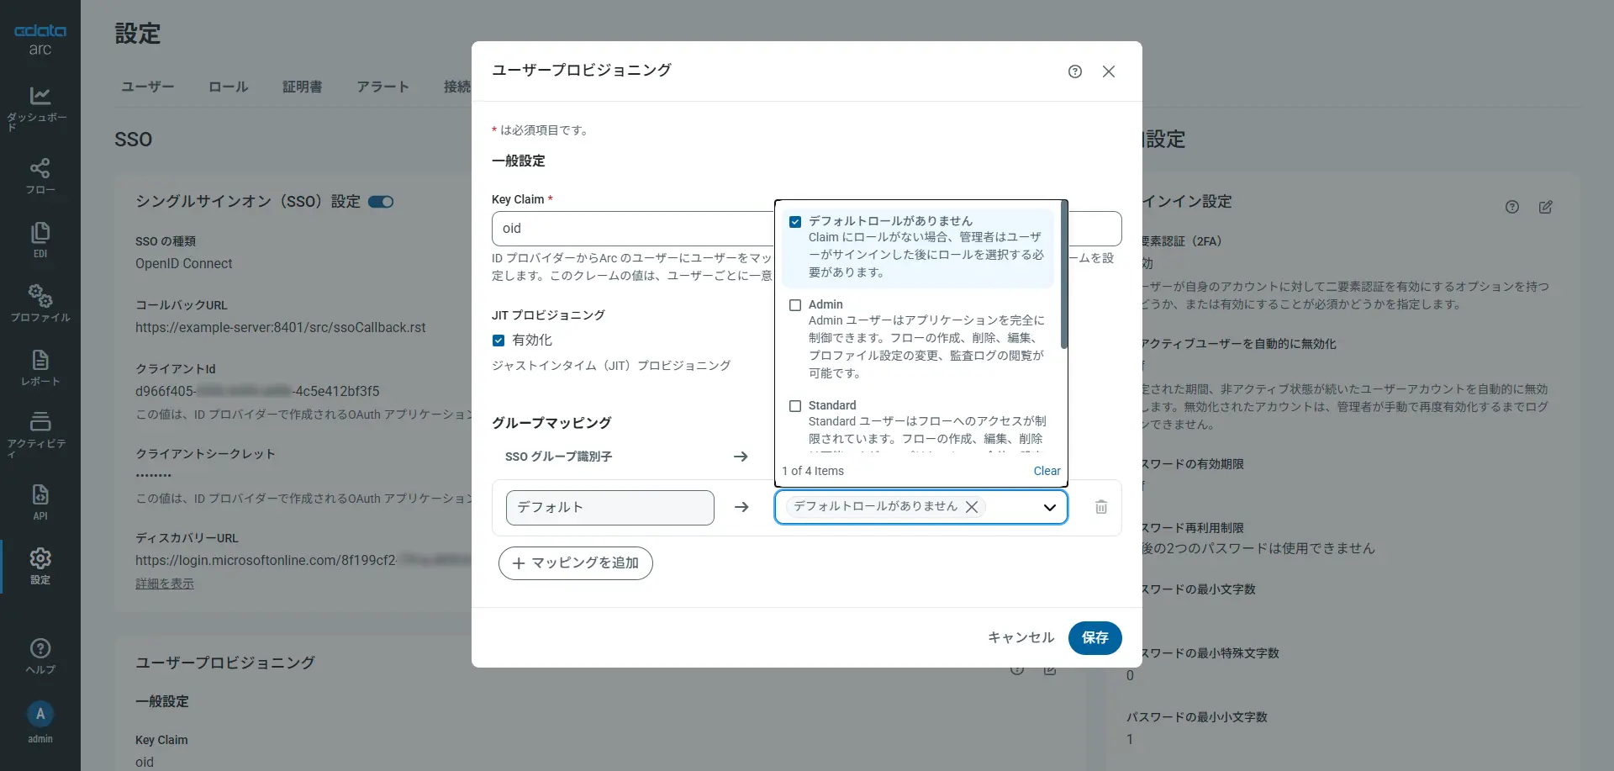Switch to the ロール tab

coord(229,87)
